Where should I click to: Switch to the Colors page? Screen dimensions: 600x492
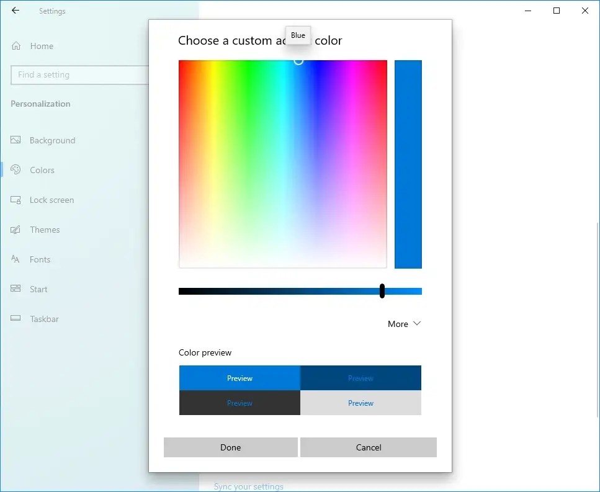[x=42, y=170]
